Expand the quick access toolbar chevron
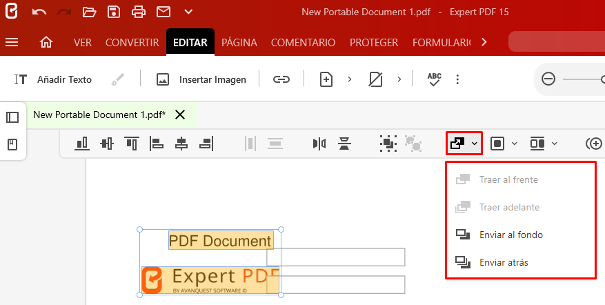The image size is (605, 305). pos(188,12)
